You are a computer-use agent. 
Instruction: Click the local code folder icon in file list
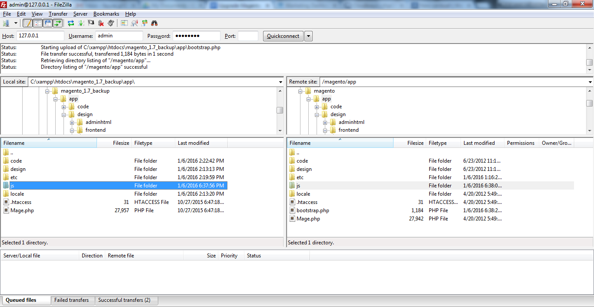point(6,161)
